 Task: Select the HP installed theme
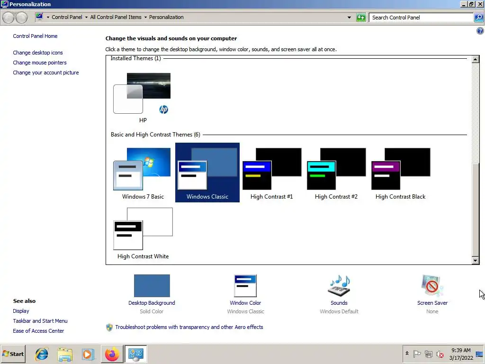point(143,98)
